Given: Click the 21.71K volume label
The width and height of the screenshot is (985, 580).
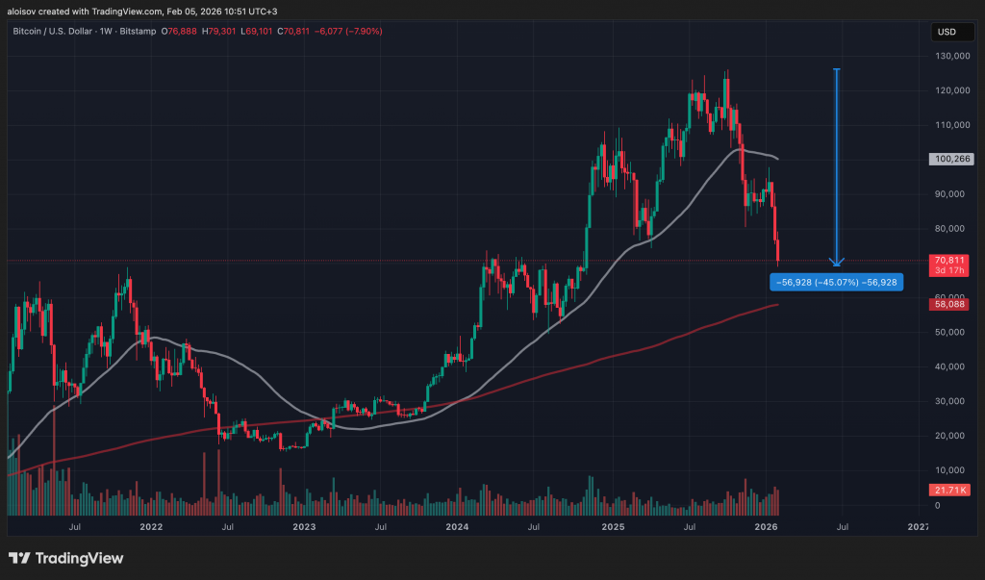Looking at the screenshot, I should [948, 491].
